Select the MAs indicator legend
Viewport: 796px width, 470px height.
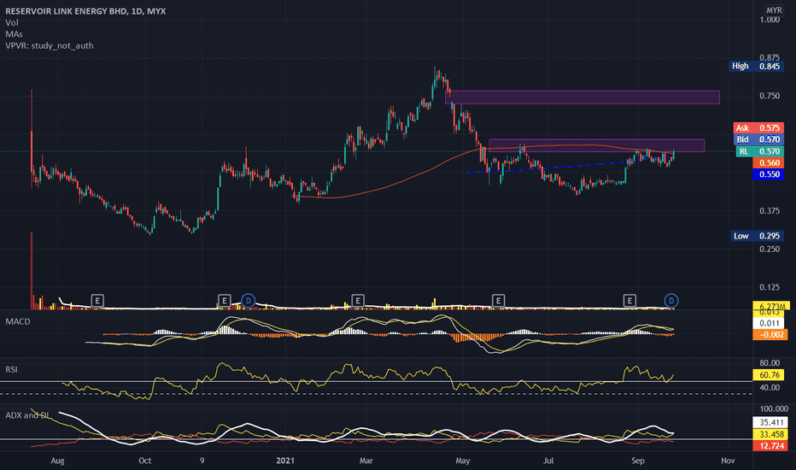14,34
